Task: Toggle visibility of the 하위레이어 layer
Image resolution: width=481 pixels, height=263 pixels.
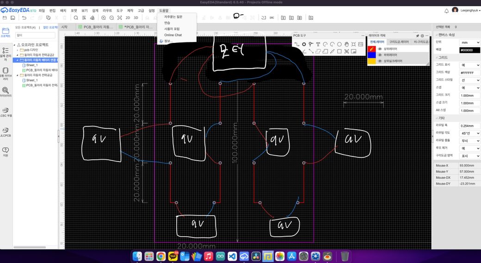Action: (380, 54)
